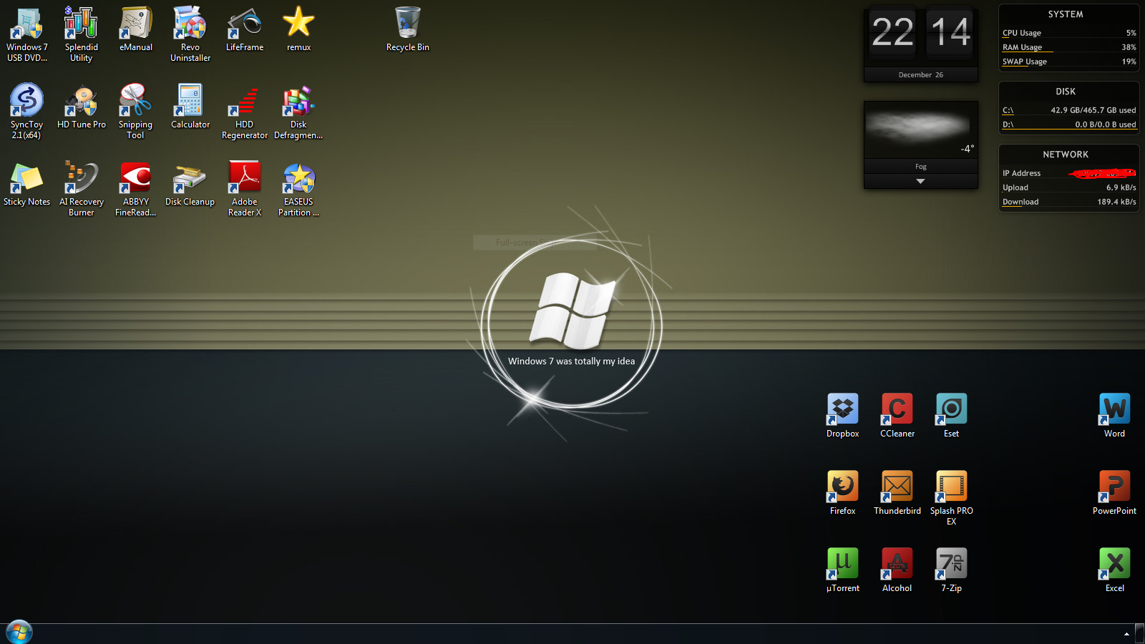
Task: Click the SYSTEM widget header
Action: [1066, 14]
